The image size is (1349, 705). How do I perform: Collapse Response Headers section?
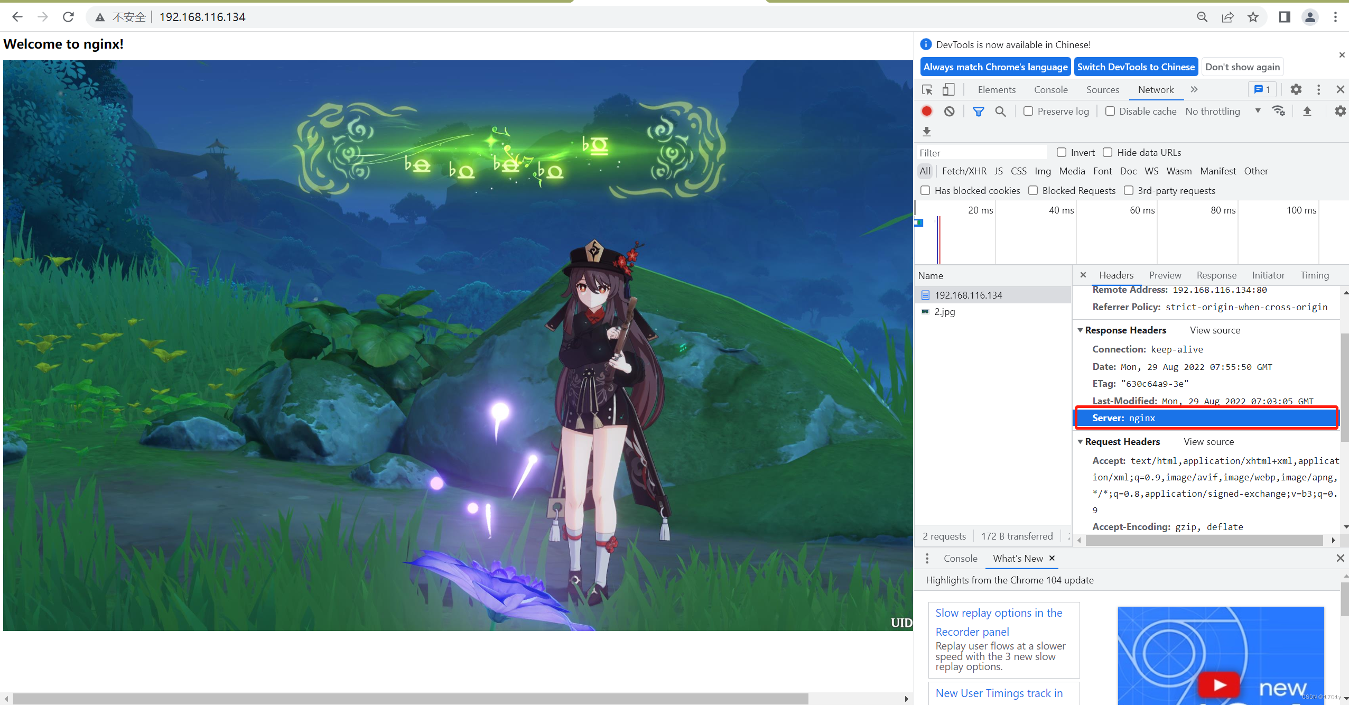(x=1080, y=330)
